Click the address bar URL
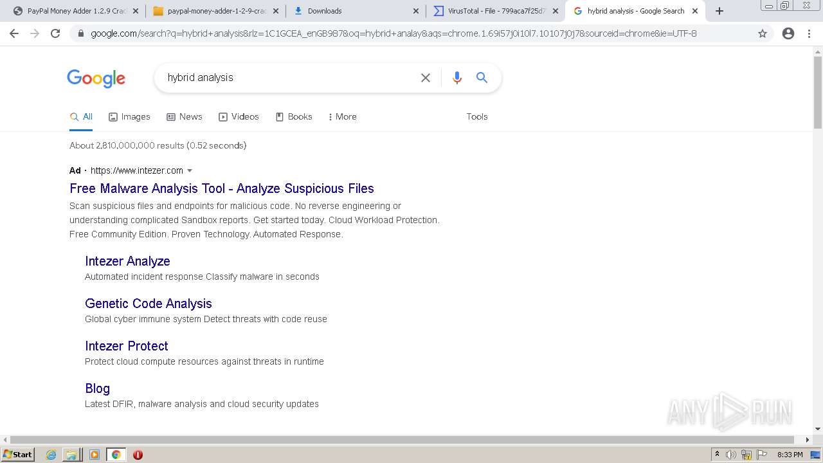Viewport: 823px width, 463px height. (x=393, y=33)
